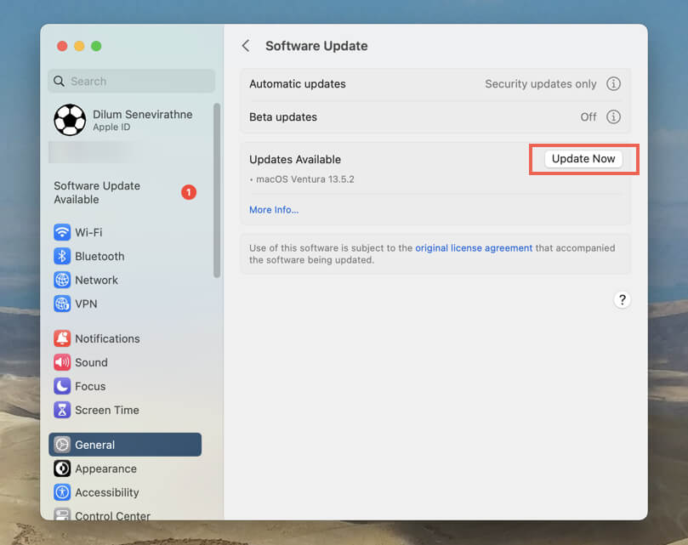Image resolution: width=688 pixels, height=545 pixels.
Task: Click the macOS Ventura 13.5.2 text
Action: tap(305, 179)
